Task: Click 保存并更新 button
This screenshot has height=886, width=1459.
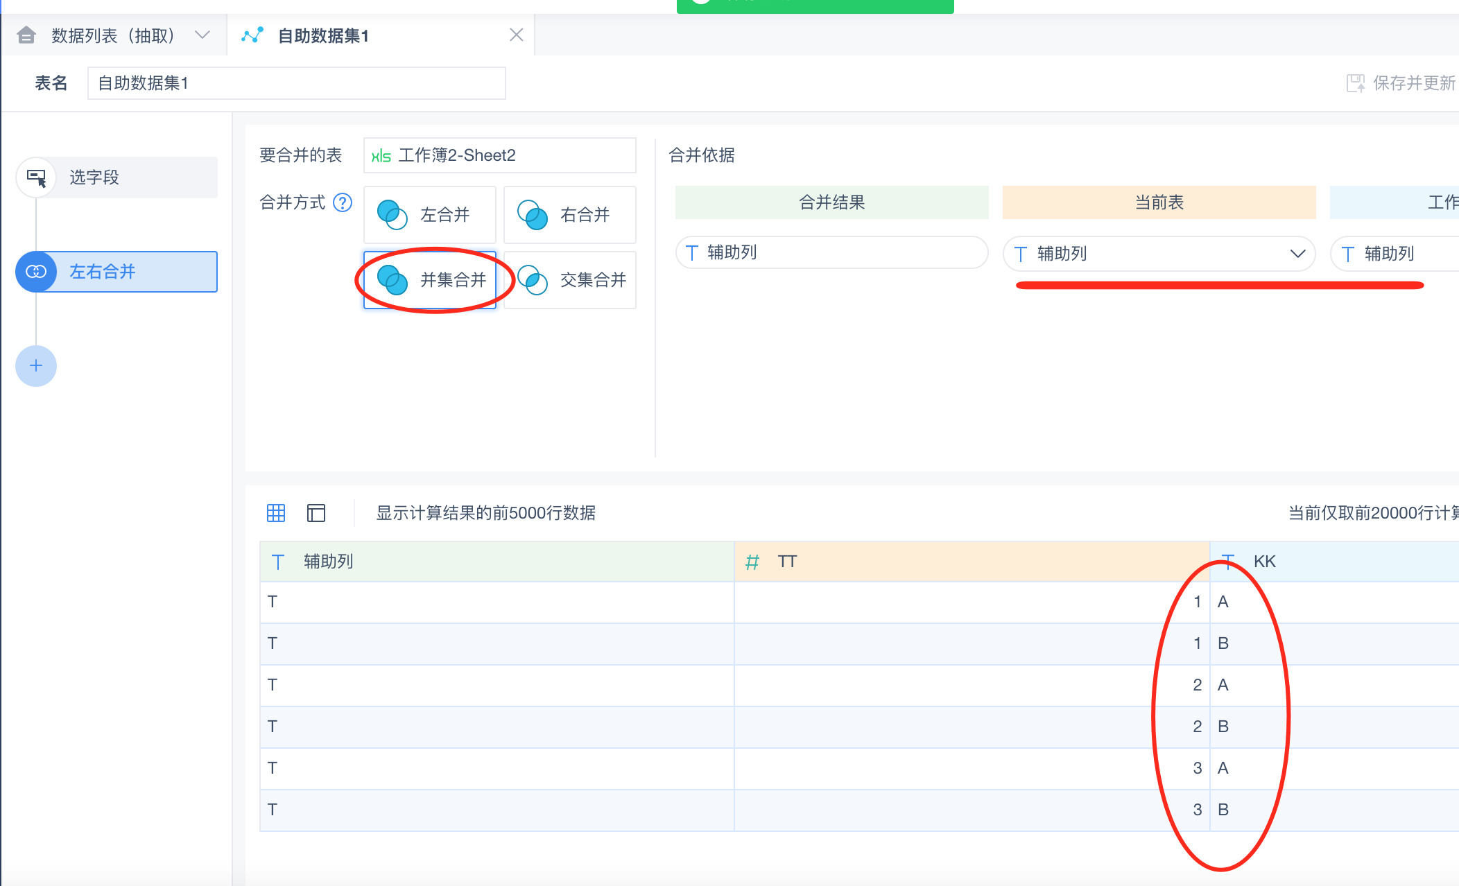Action: click(1413, 83)
